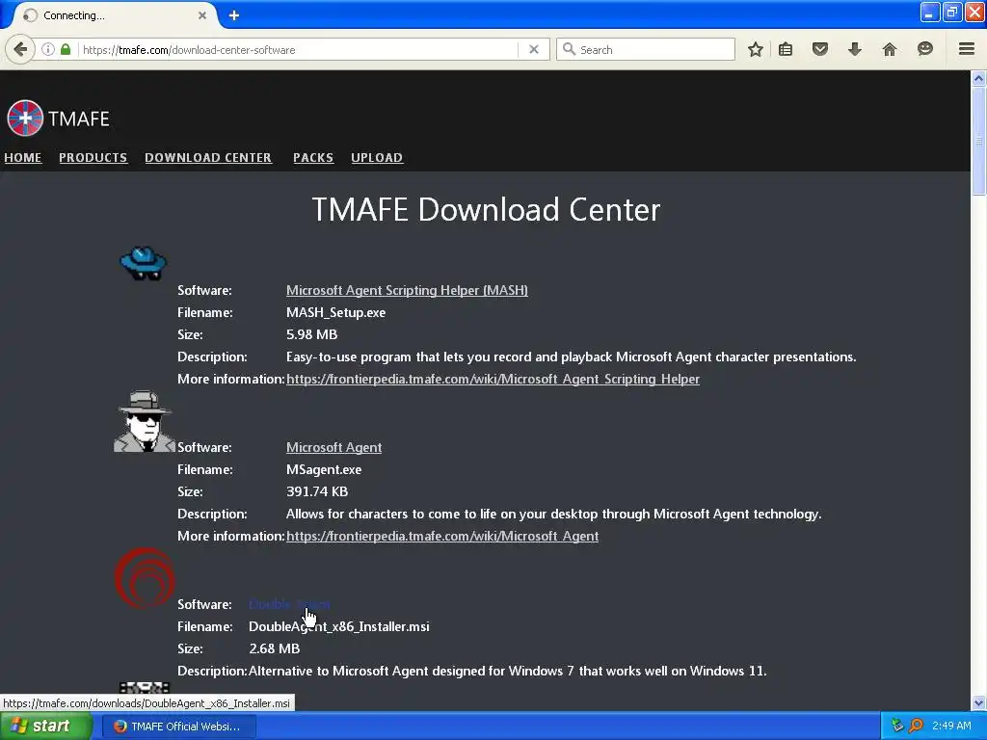Open the frontierpedia Microsoft_Agent wiki link

441,536
